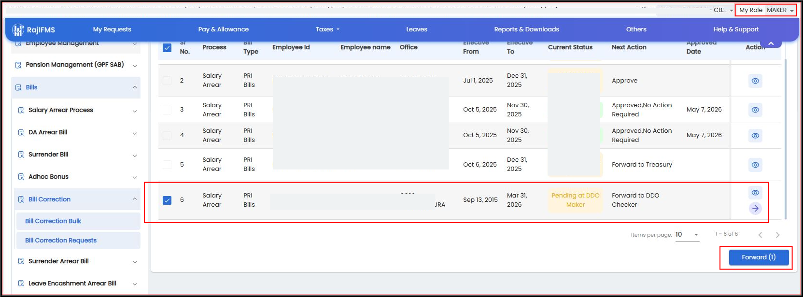The width and height of the screenshot is (803, 297).
Task: View details of row 6 record
Action: point(755,193)
